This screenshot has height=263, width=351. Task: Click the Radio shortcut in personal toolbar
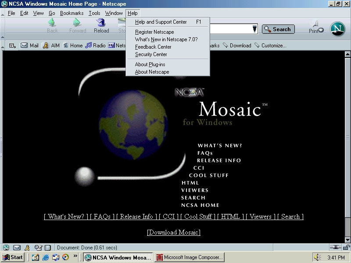95,46
